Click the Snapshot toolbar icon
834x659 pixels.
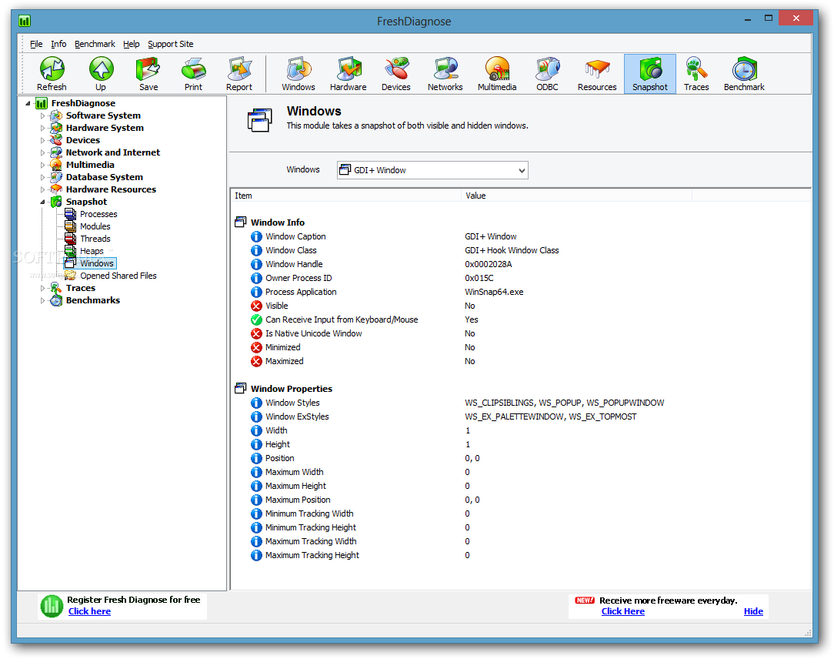coord(650,73)
